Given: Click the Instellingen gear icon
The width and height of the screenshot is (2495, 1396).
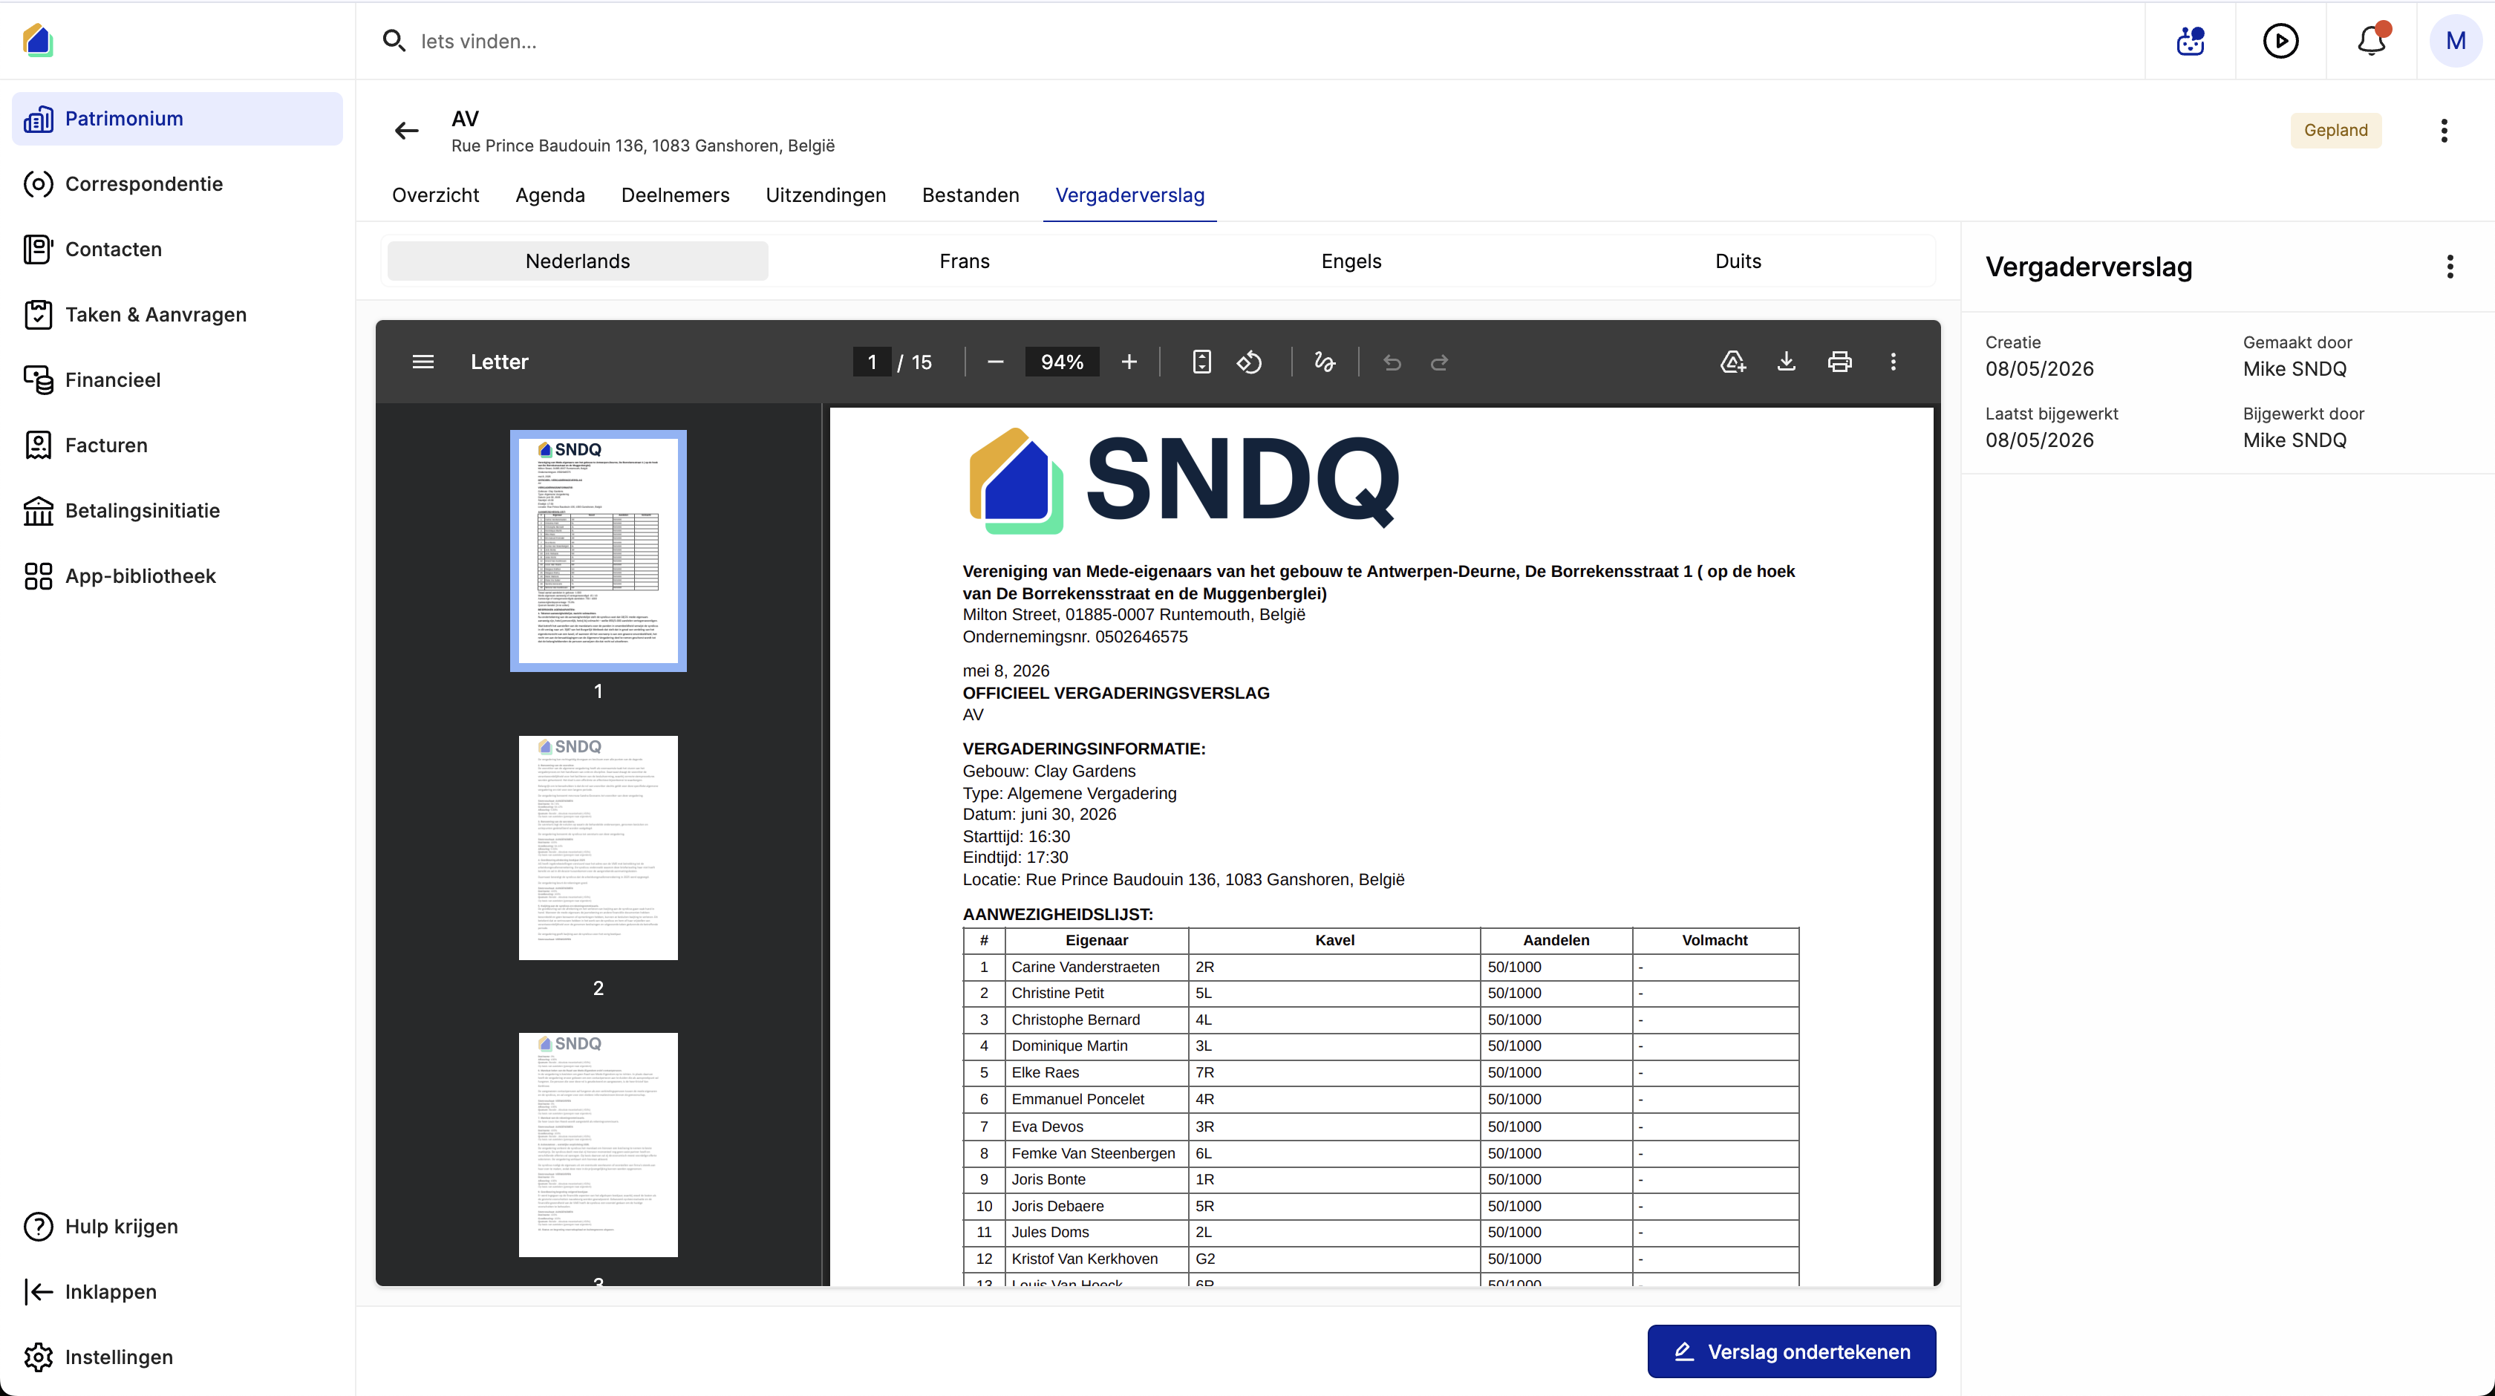Looking at the screenshot, I should click(38, 1357).
